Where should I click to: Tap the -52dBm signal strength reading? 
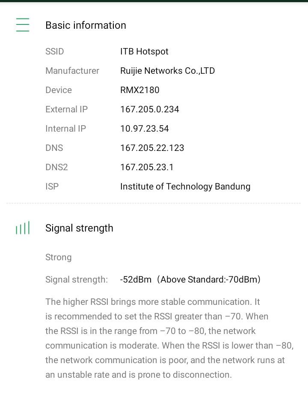(136, 280)
